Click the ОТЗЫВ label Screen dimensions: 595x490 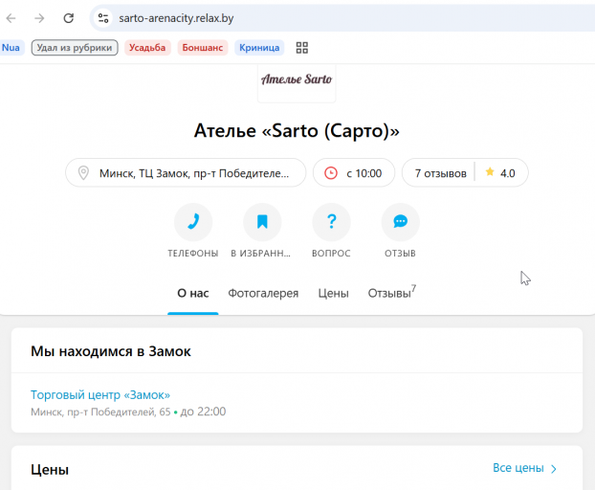401,254
